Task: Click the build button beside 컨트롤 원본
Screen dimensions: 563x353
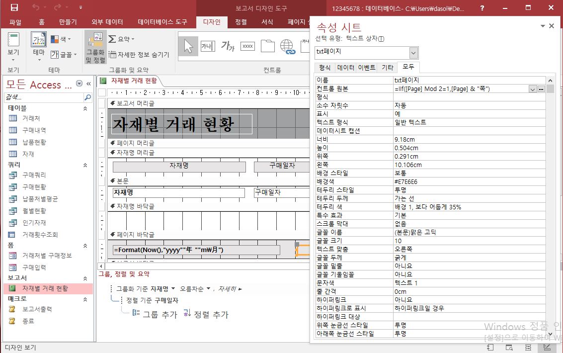Action: (541, 89)
